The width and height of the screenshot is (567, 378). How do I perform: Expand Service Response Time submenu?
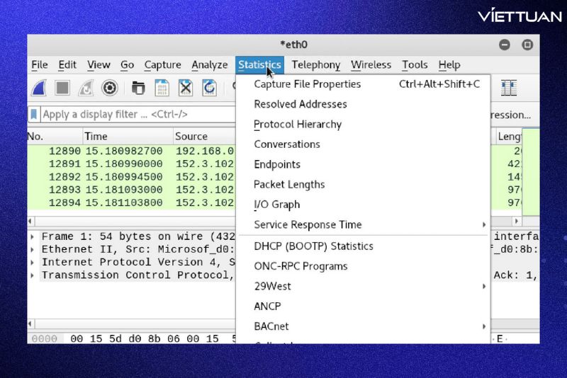363,224
